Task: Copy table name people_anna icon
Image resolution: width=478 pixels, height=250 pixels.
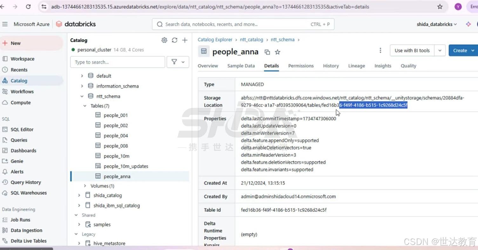Action: [x=267, y=52]
